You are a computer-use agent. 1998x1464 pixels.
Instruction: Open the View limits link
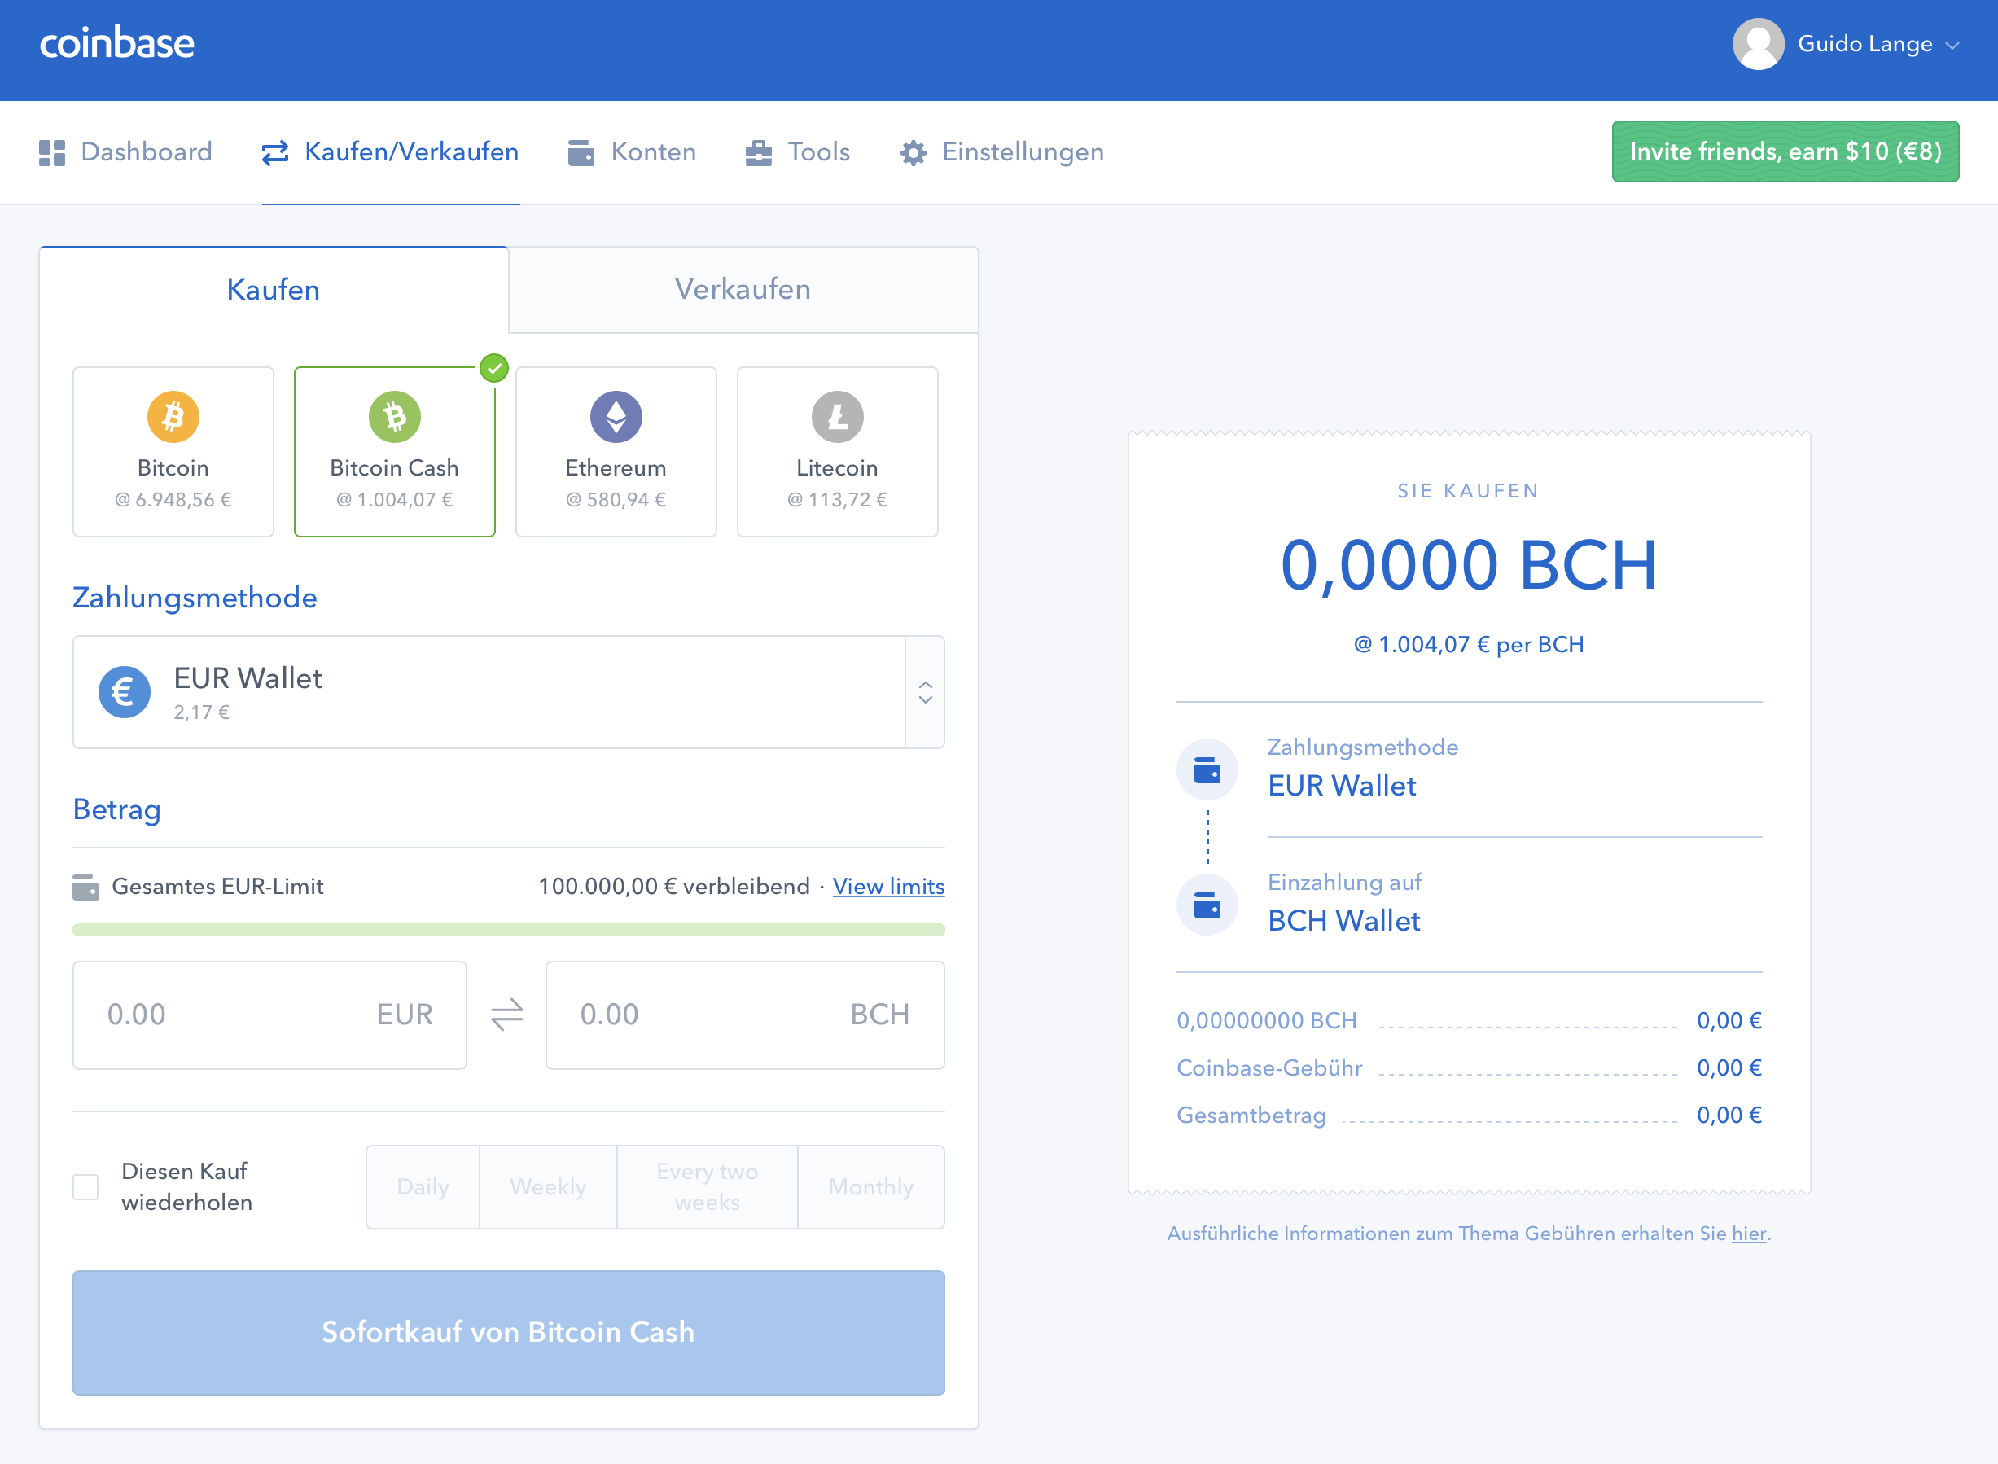(x=889, y=886)
